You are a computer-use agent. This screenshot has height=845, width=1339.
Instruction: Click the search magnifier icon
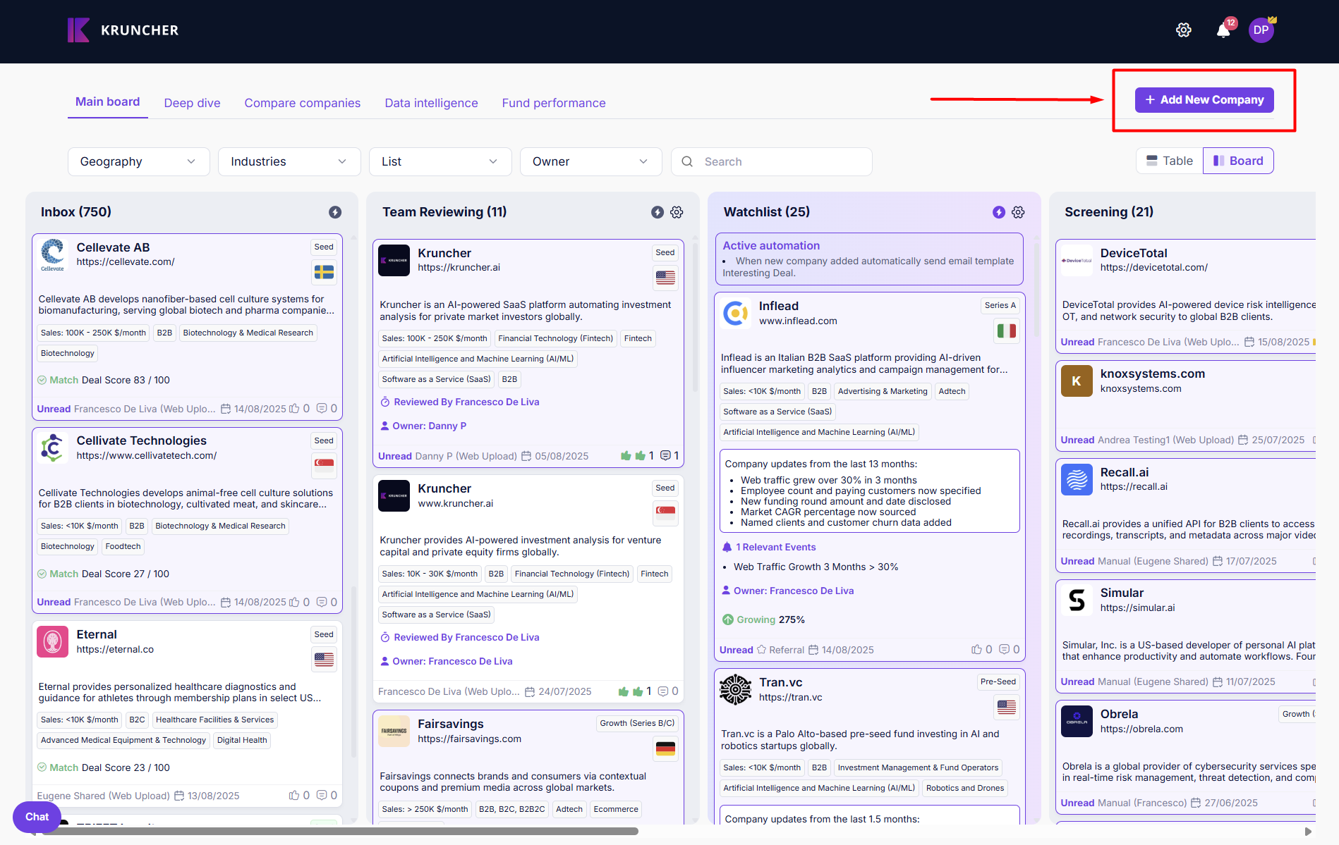coord(687,161)
